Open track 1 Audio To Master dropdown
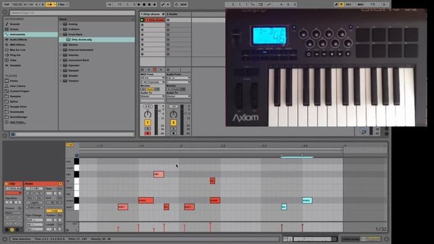 (x=152, y=96)
